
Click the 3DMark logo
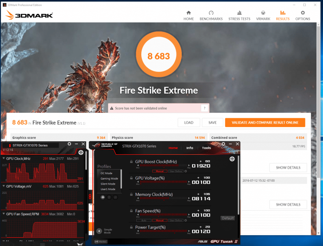pyautogui.click(x=29, y=15)
